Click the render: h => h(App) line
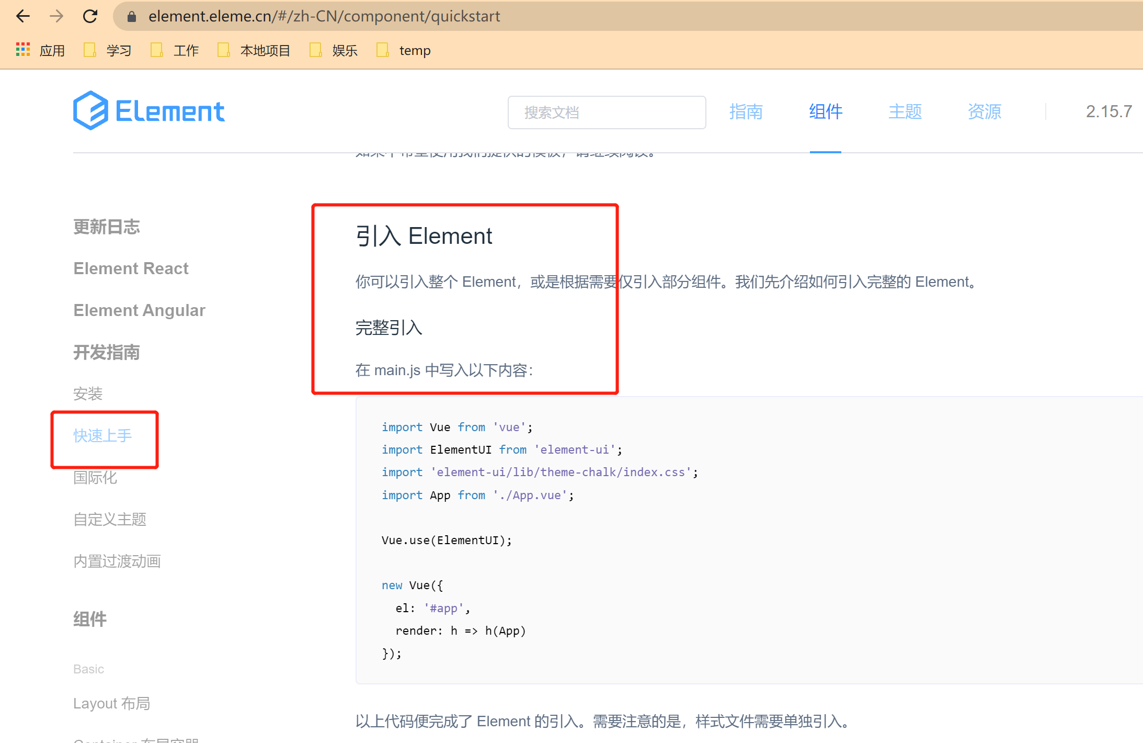Viewport: 1143px width, 743px height. tap(461, 631)
